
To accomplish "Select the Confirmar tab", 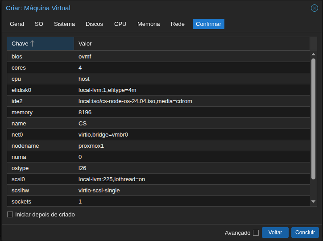I will tap(208, 24).
